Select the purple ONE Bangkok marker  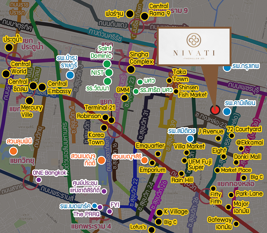pos(39,180)
